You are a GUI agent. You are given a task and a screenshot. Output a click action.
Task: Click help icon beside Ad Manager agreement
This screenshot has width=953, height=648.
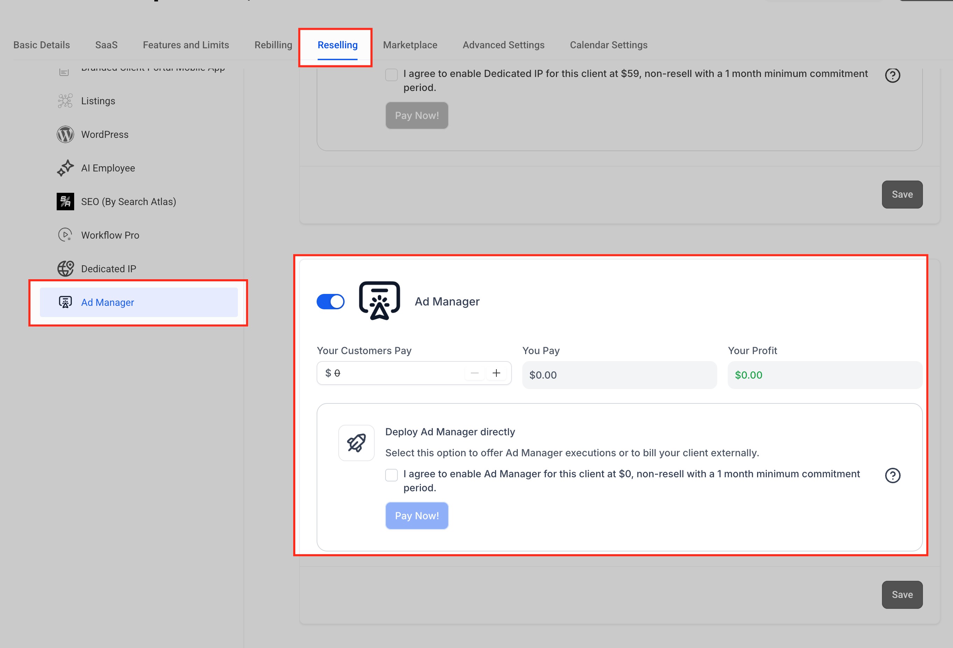892,476
